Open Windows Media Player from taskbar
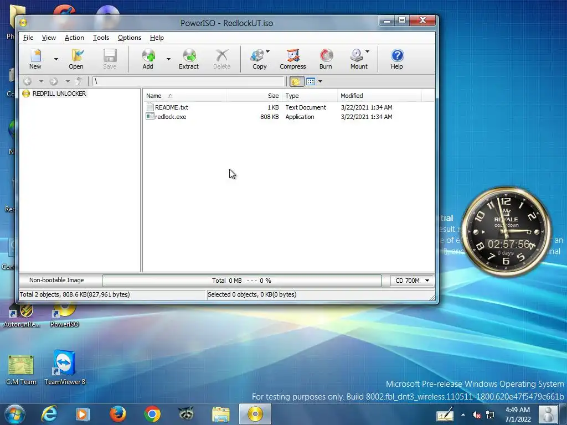This screenshot has width=567, height=425. tap(83, 414)
